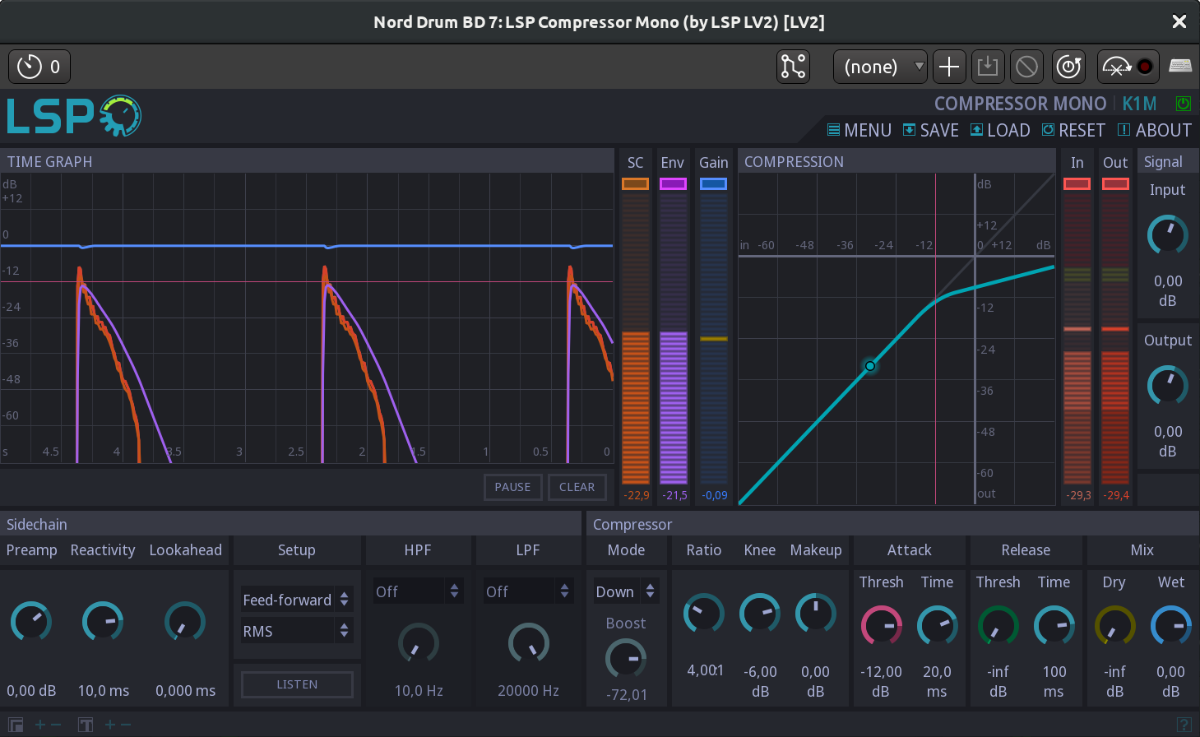This screenshot has width=1200, height=737.
Task: Click the Release Time knob
Action: (1054, 626)
